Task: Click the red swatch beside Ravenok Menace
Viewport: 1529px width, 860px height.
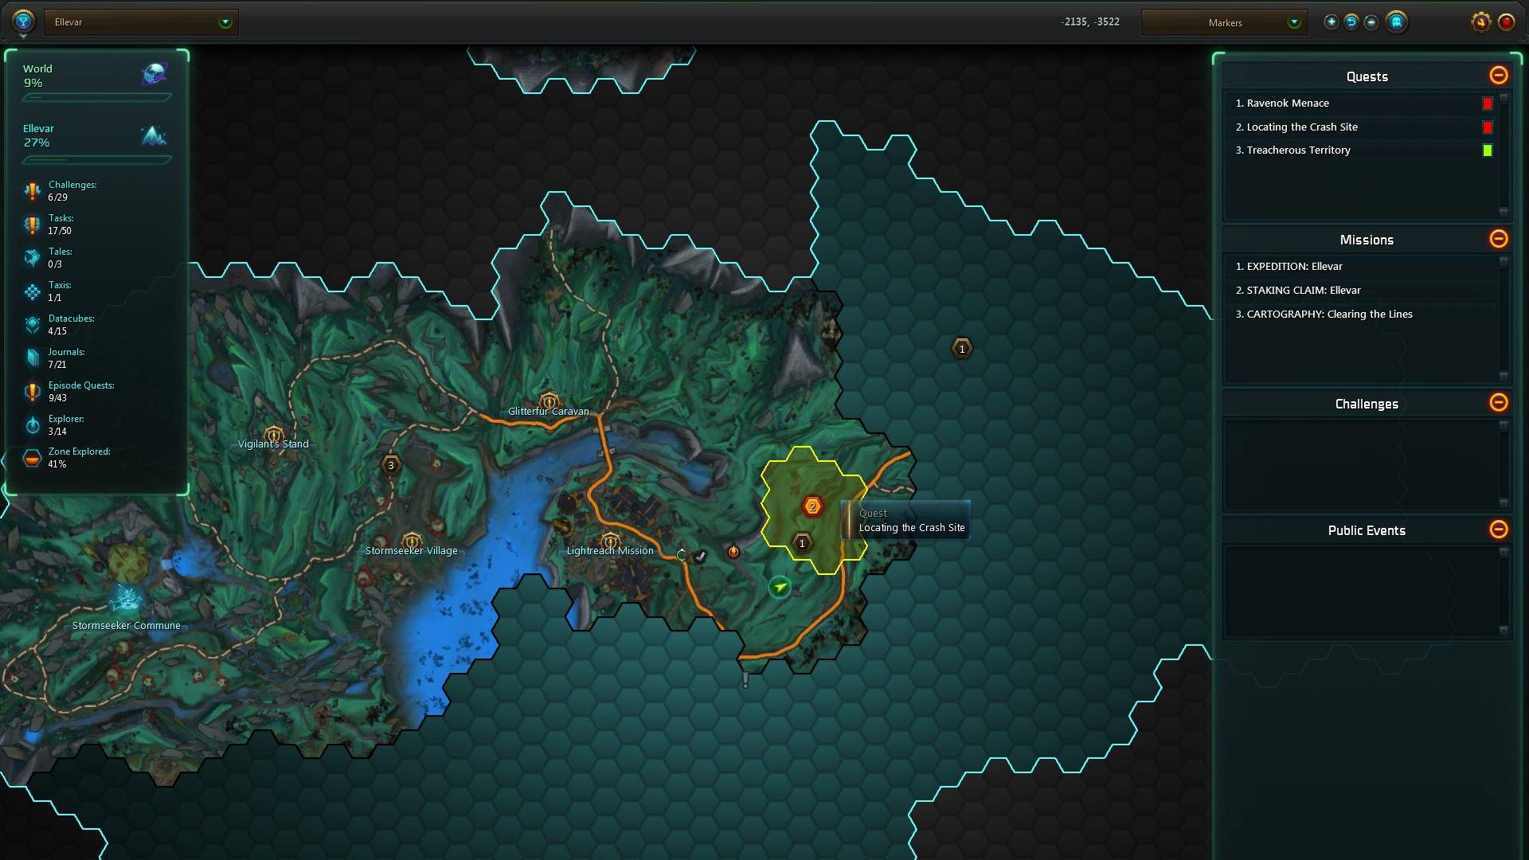Action: pos(1487,104)
